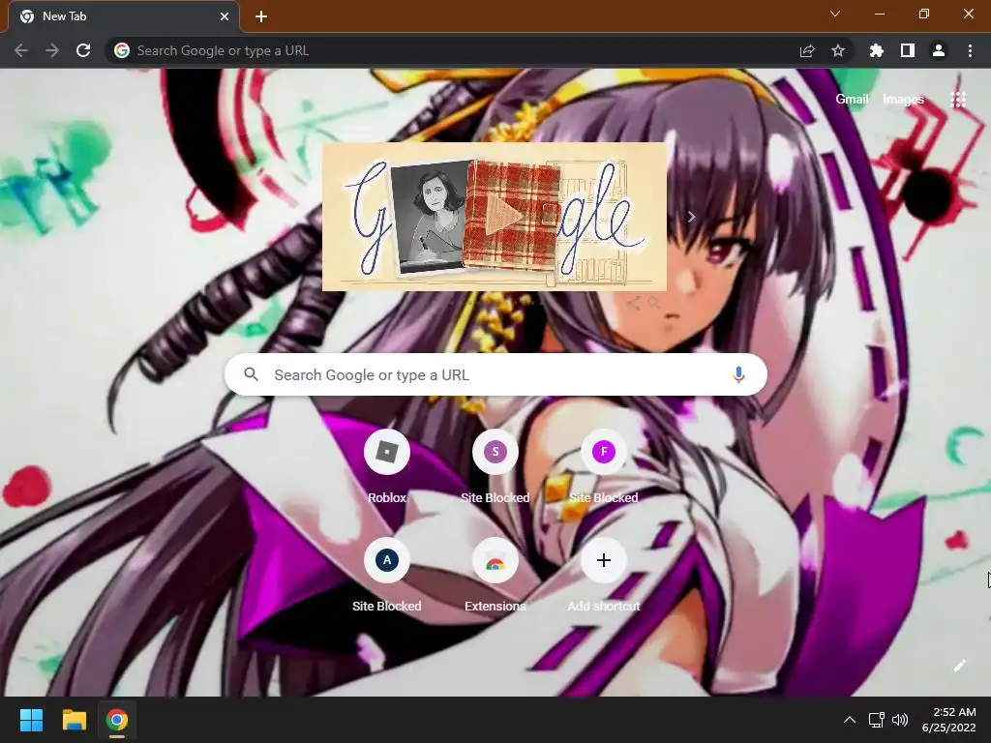Add a new shortcut
Screen dimensions: 991x743
pyautogui.click(x=604, y=577)
